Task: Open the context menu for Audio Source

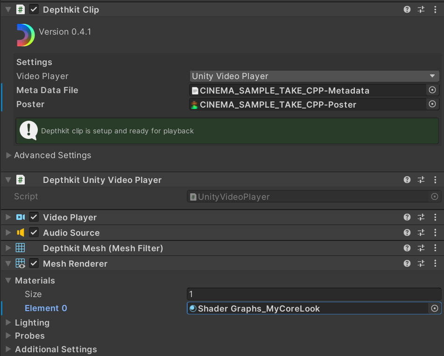Action: coord(436,232)
